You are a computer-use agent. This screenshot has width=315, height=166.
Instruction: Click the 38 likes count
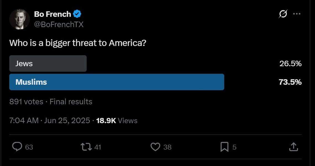[x=167, y=147]
